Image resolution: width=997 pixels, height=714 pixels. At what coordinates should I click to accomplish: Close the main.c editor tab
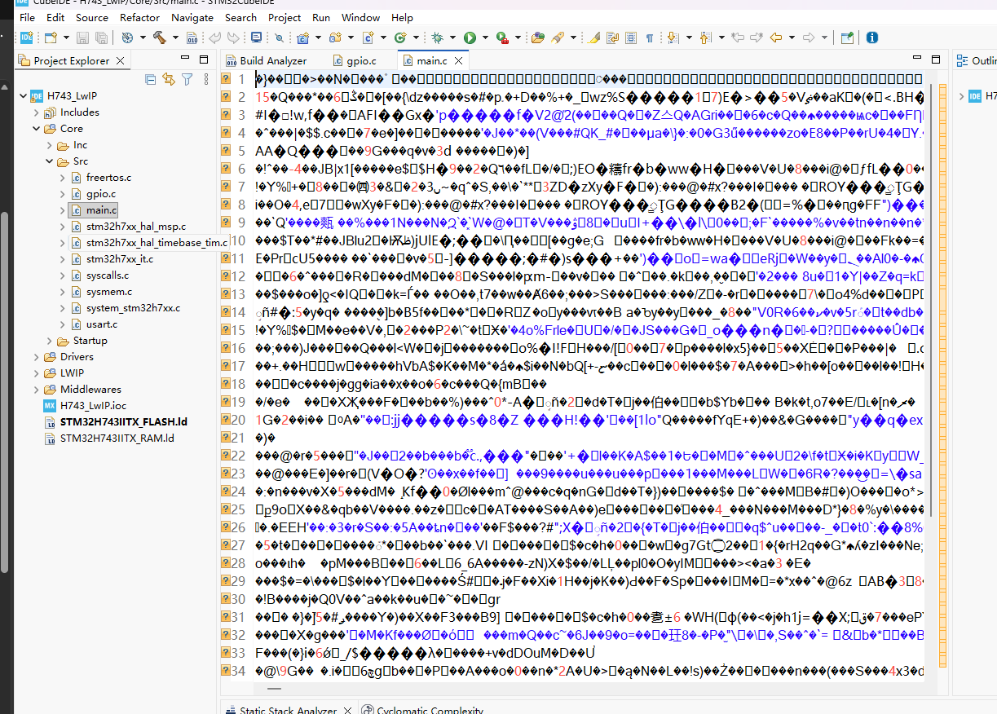(x=459, y=60)
